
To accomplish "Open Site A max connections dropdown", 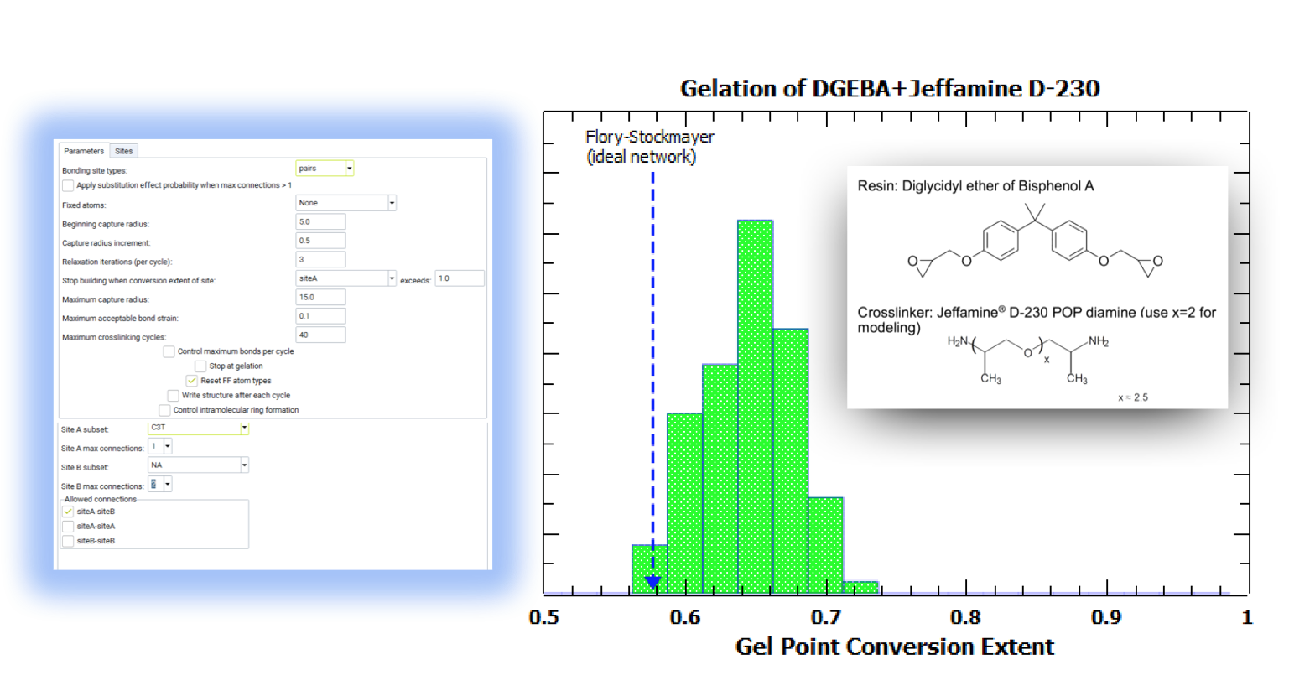I will 168,447.
